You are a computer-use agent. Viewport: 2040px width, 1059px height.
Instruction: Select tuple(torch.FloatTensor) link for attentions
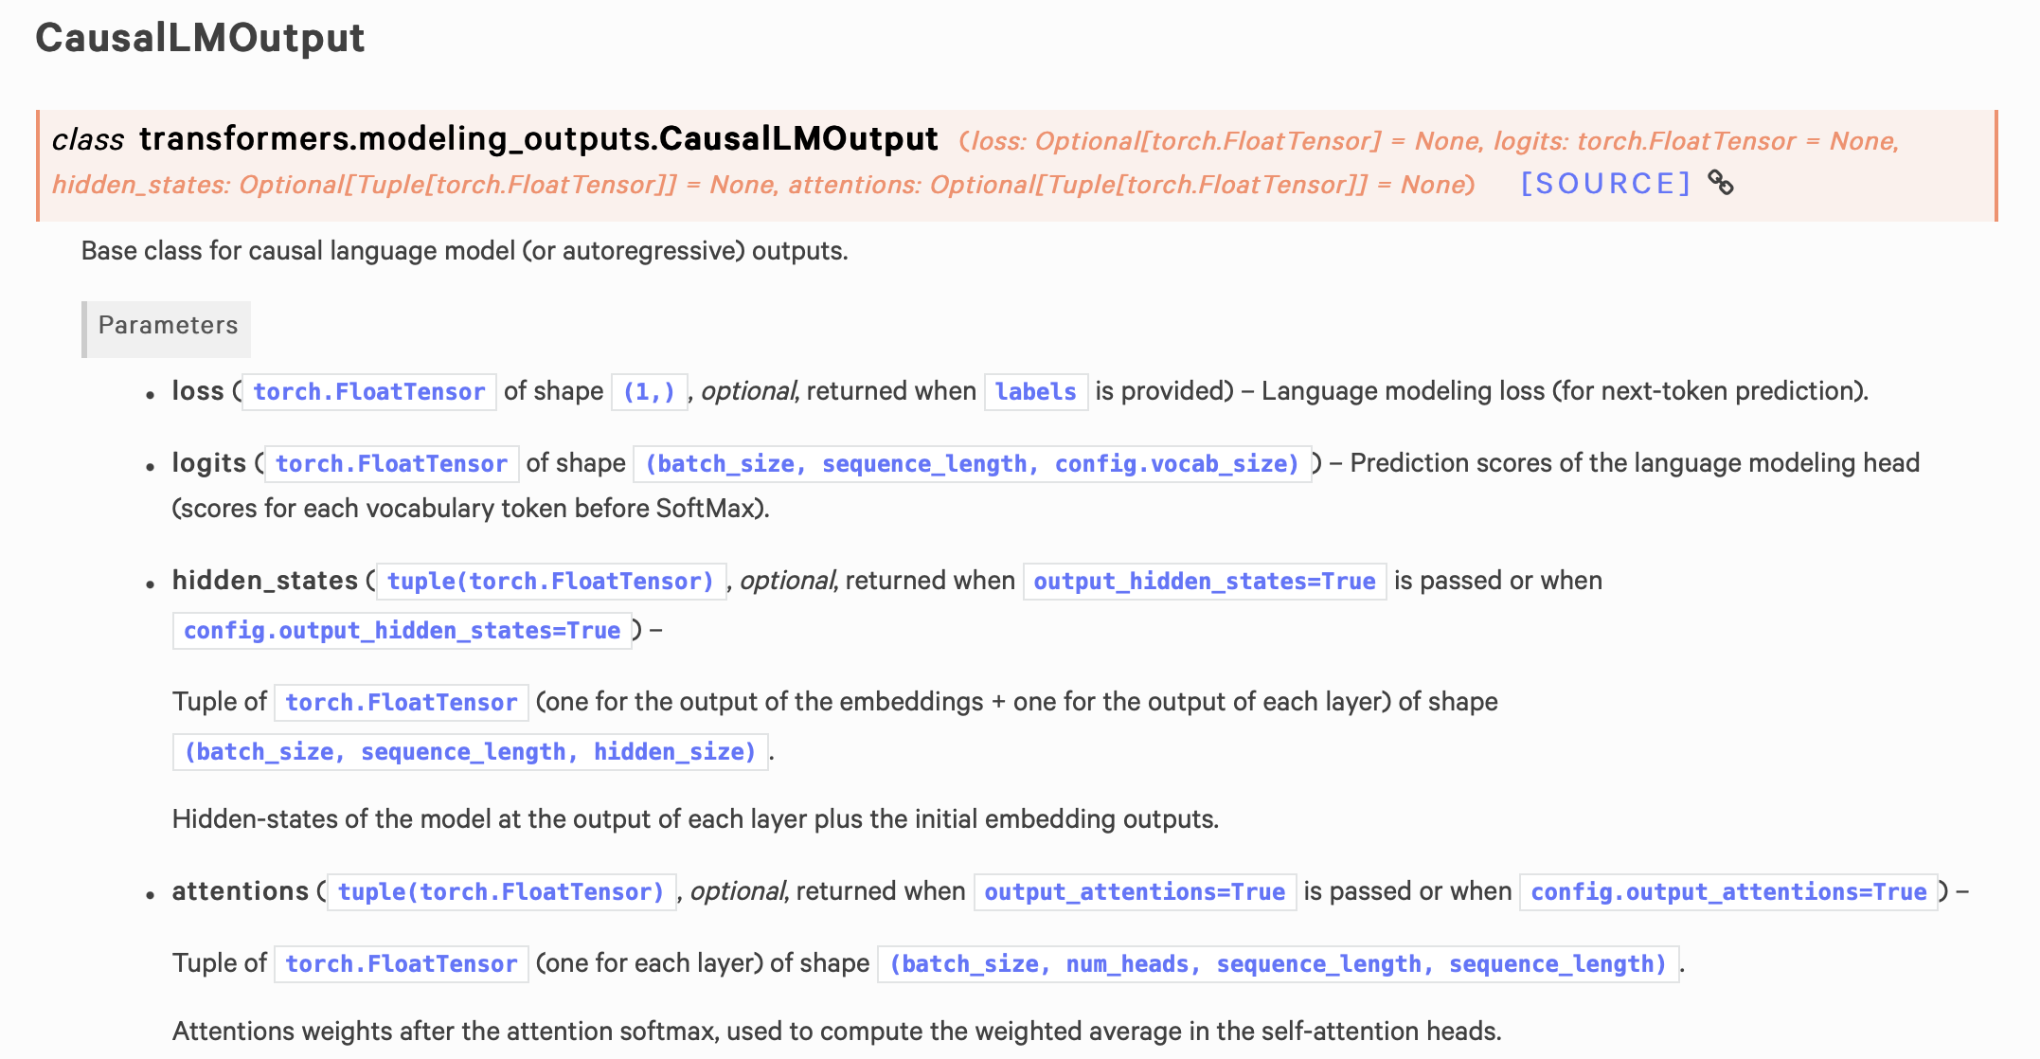coord(500,891)
